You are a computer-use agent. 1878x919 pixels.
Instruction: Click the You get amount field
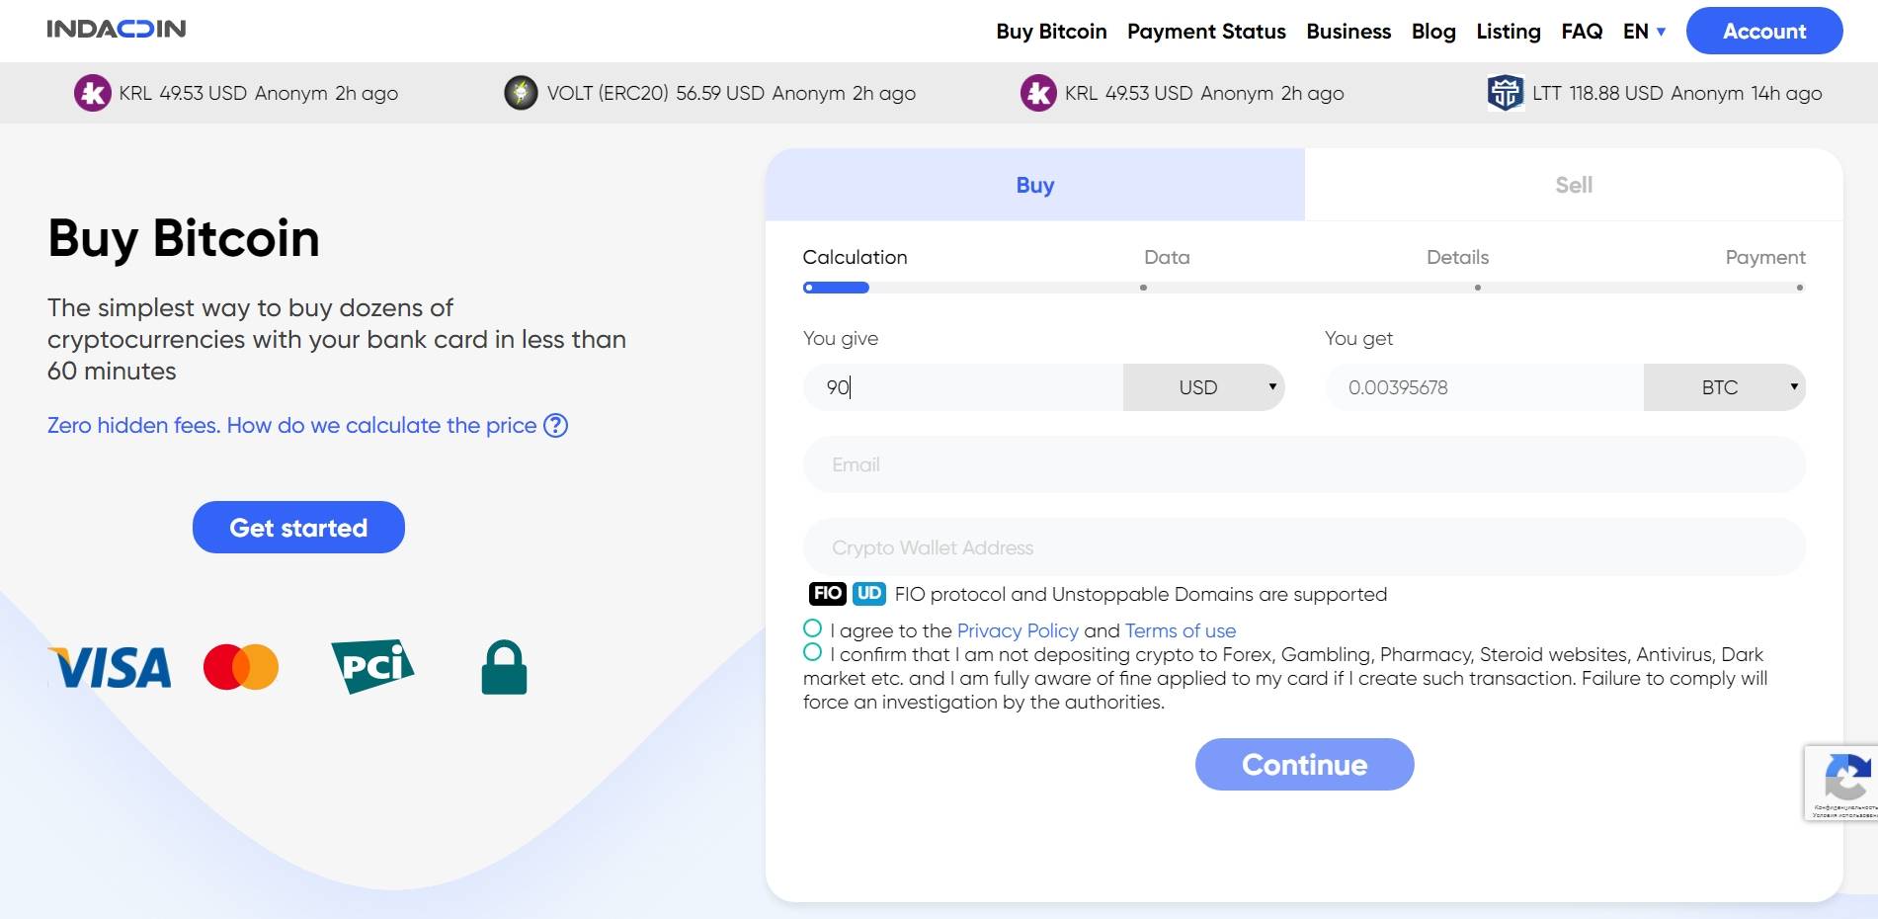tap(1484, 387)
